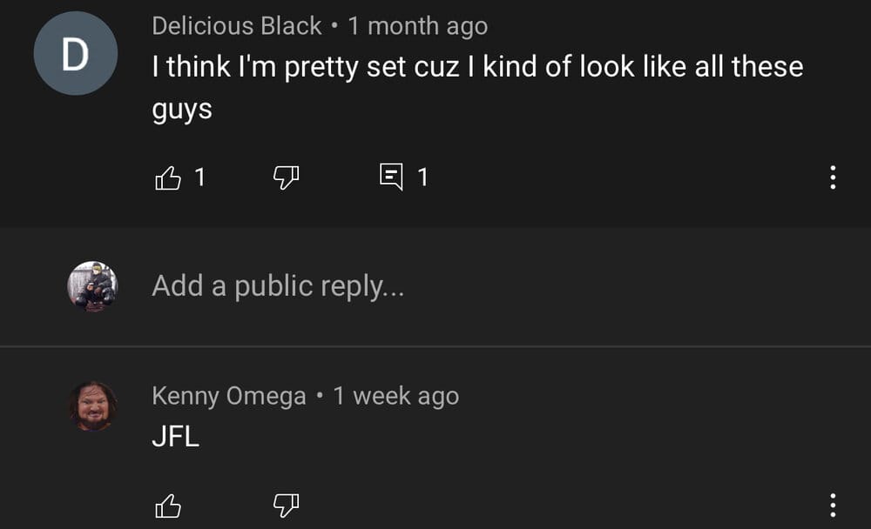The height and width of the screenshot is (529, 871).
Task: Open Kenny Omega's profile picture
Action: 92,405
